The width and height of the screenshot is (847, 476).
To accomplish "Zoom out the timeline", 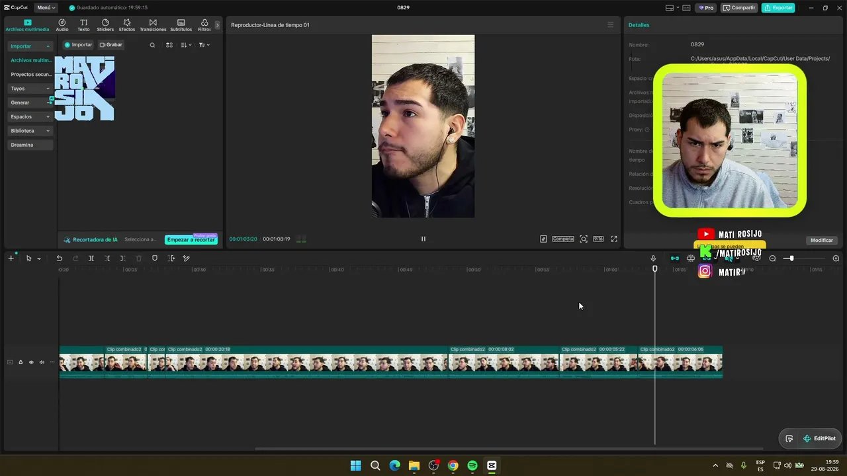I will (772, 258).
